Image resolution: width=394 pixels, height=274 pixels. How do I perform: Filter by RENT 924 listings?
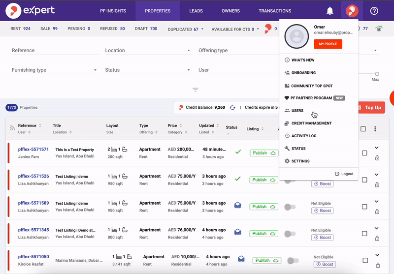coord(20,29)
